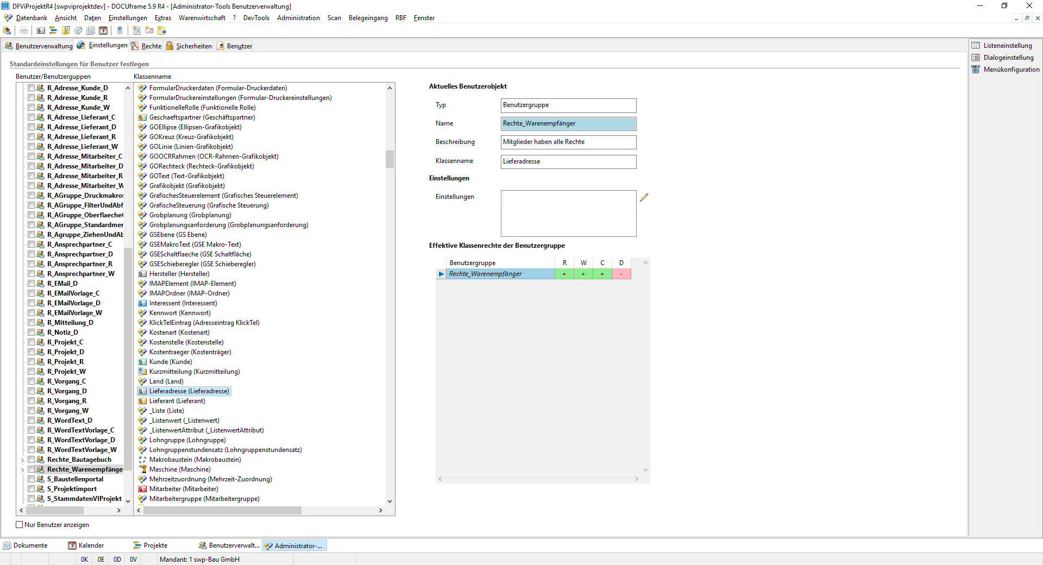Click the printer toolbar icon
Image resolution: width=1043 pixels, height=565 pixels.
pos(23,30)
